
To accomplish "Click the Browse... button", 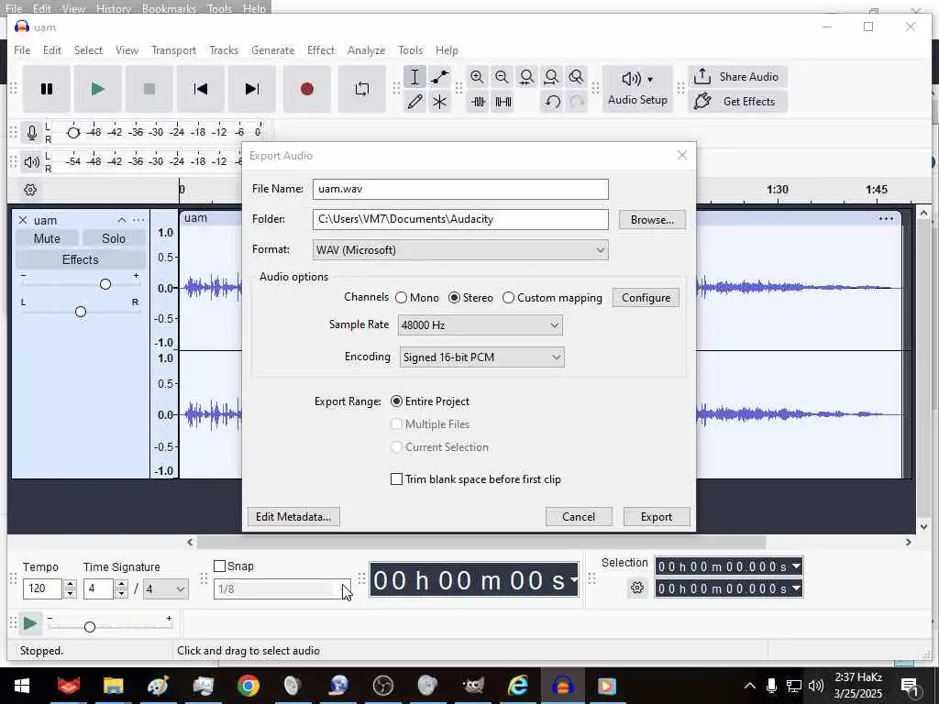I will [x=652, y=220].
